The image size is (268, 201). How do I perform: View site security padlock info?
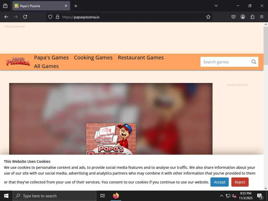pyautogui.click(x=58, y=17)
